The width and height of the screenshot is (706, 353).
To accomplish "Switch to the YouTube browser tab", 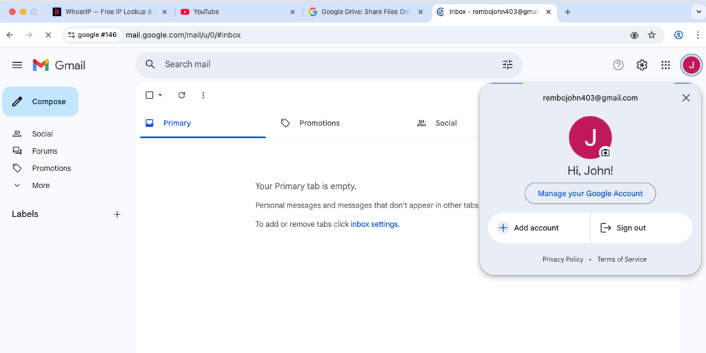I will [238, 12].
